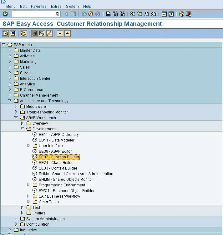Expand the Interaction Center folder
Image resolution: width=223 pixels, height=235 pixels.
pyautogui.click(x=10, y=78)
